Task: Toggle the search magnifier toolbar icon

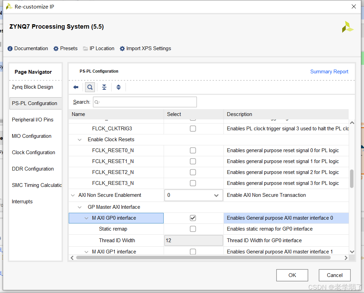Action: tap(90, 87)
